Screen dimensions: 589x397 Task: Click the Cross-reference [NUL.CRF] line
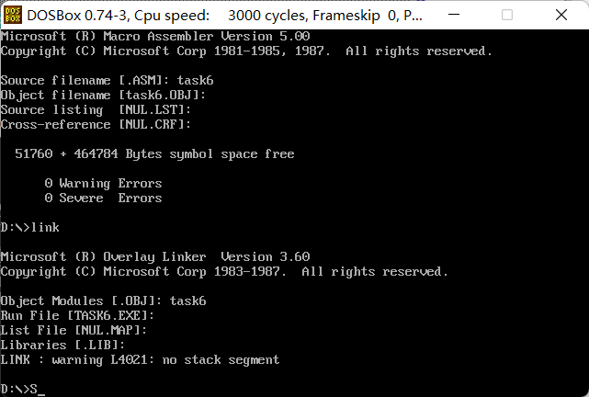click(x=96, y=124)
